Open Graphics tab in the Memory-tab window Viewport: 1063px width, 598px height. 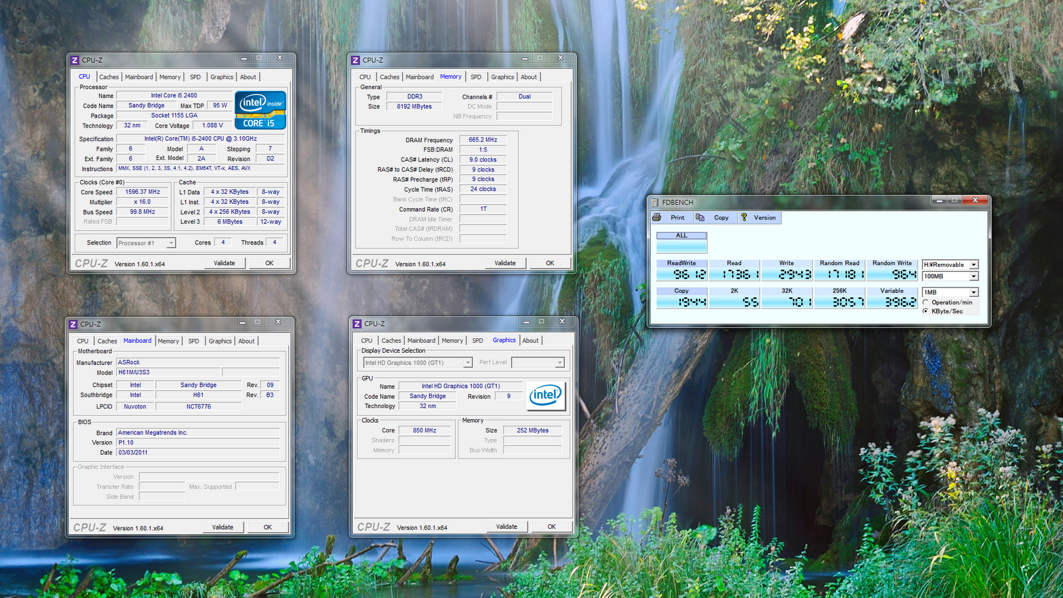tap(503, 77)
